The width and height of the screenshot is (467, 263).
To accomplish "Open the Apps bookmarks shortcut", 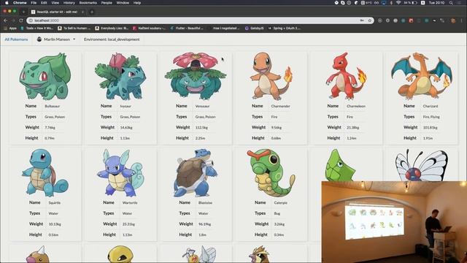I will (9, 28).
